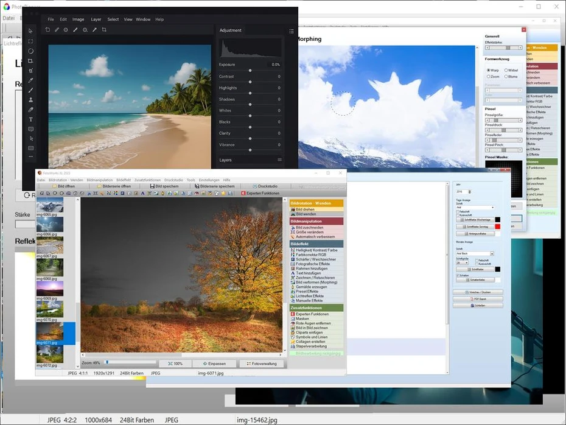
Task: Click the Einpassen button
Action: 214,364
